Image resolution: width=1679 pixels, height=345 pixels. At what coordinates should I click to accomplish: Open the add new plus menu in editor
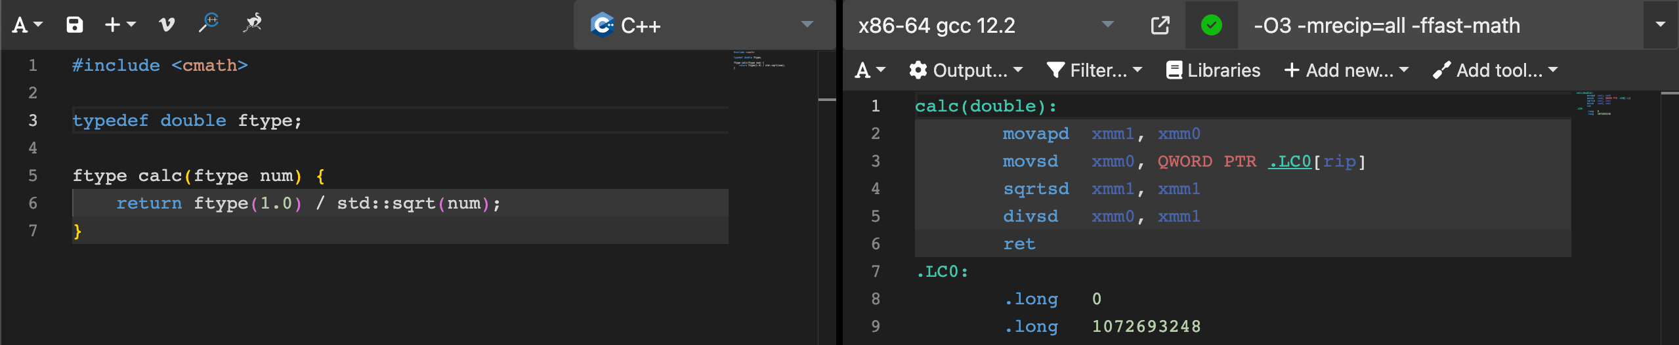pos(120,25)
